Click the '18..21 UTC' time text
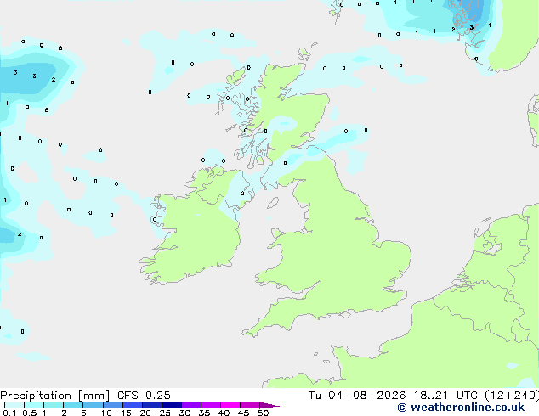 click(445, 396)
